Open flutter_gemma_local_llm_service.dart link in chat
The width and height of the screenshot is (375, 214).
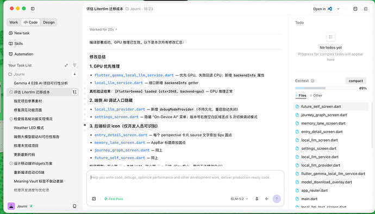pos(134,75)
